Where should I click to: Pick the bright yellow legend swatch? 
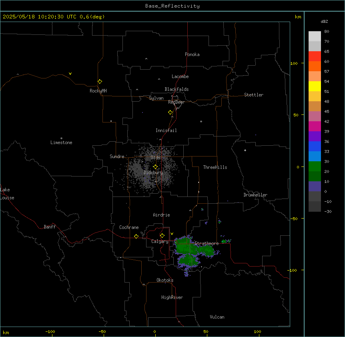coord(315,86)
